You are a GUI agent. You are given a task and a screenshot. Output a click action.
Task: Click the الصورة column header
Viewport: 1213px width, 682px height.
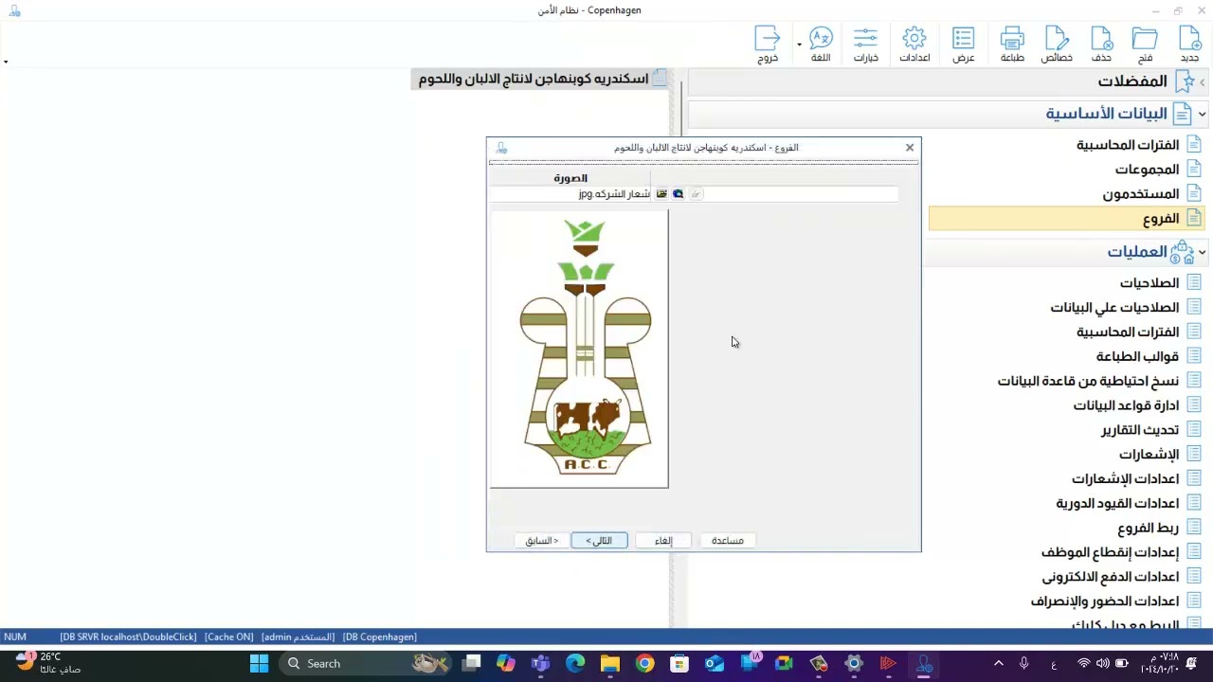(570, 178)
